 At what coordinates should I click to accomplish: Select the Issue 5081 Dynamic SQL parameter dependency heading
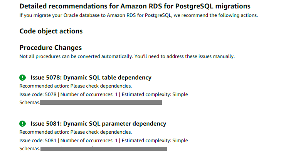(98, 124)
